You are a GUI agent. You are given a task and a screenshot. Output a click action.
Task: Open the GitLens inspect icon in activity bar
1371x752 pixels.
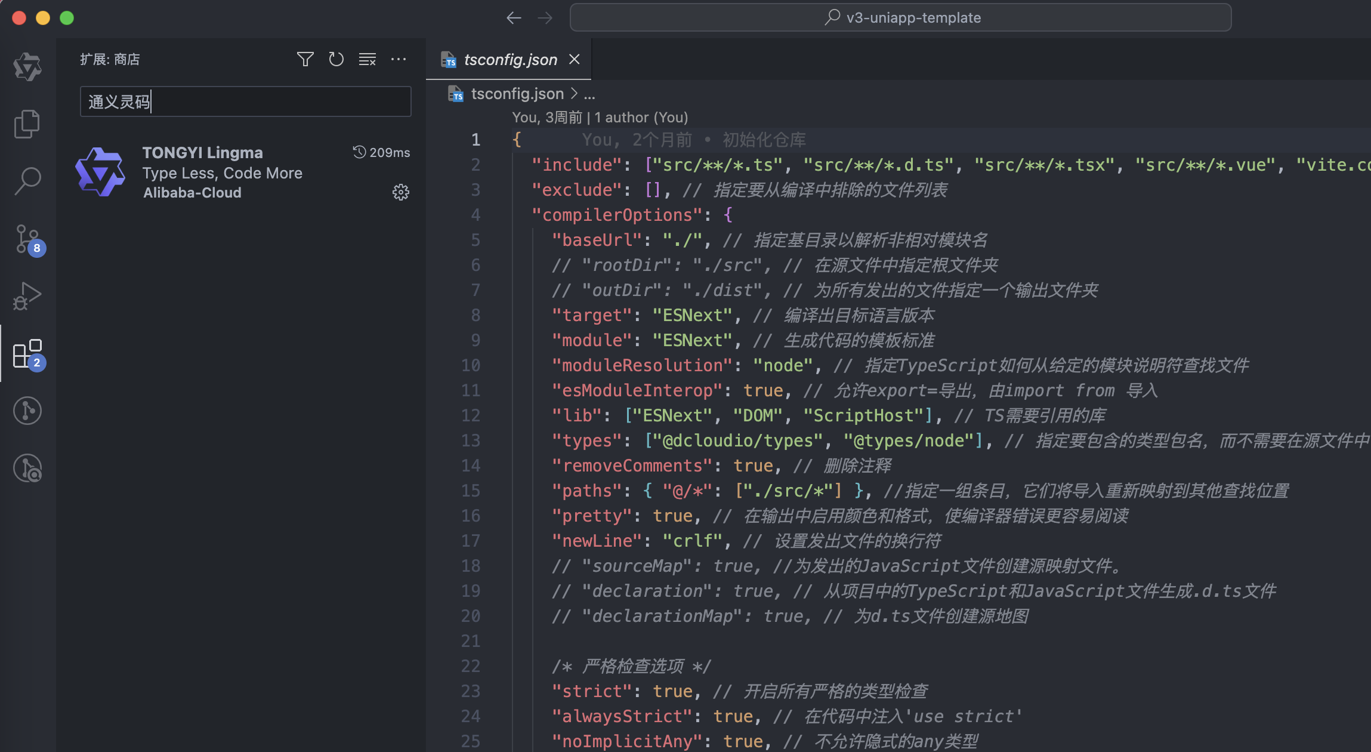click(x=27, y=468)
